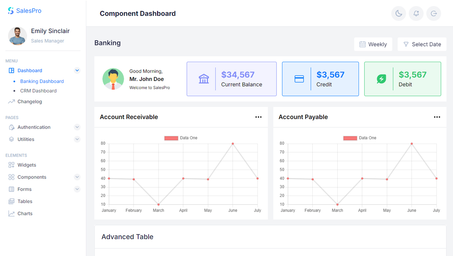Screen dimensions: 453x256
Task: Open the Changelog menu item
Action: point(30,102)
